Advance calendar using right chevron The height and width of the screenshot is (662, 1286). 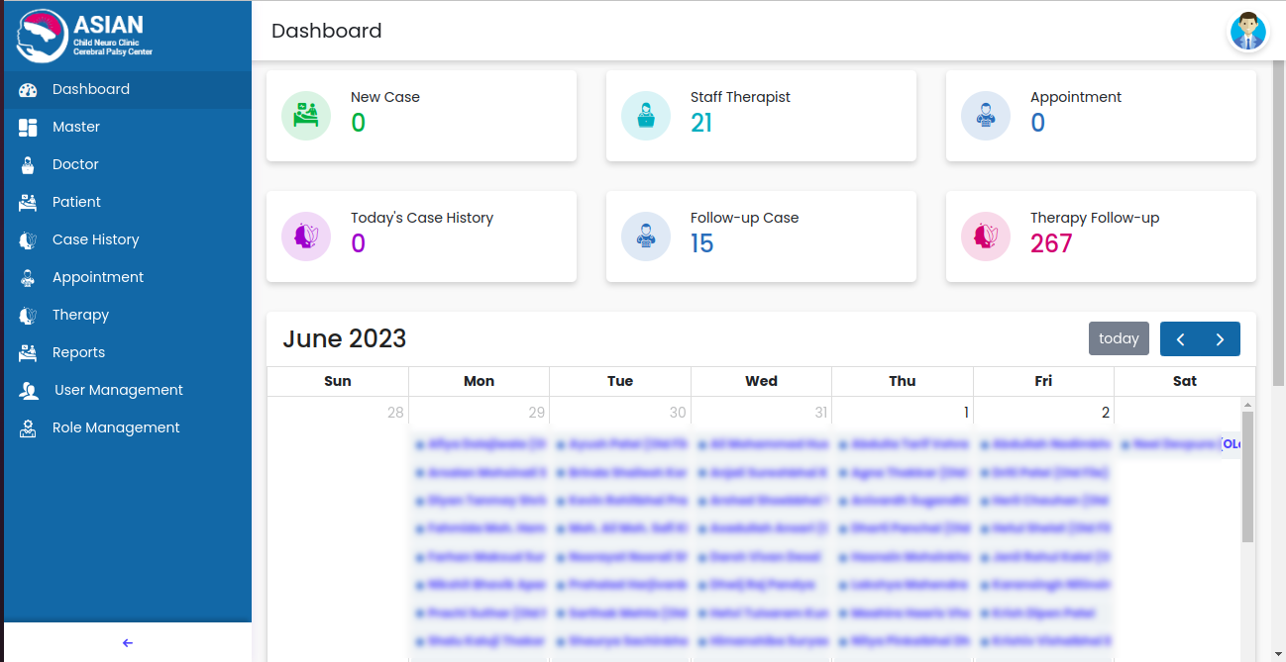(1221, 338)
